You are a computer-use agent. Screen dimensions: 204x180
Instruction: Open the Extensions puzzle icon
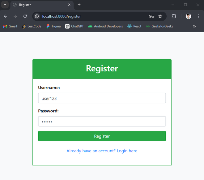point(174,16)
